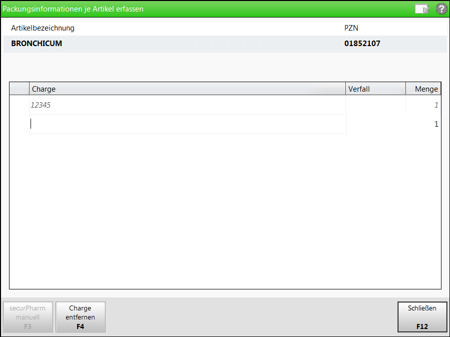Sort by the Charge column header
Viewport: 450px width, 337px height.
click(187, 89)
